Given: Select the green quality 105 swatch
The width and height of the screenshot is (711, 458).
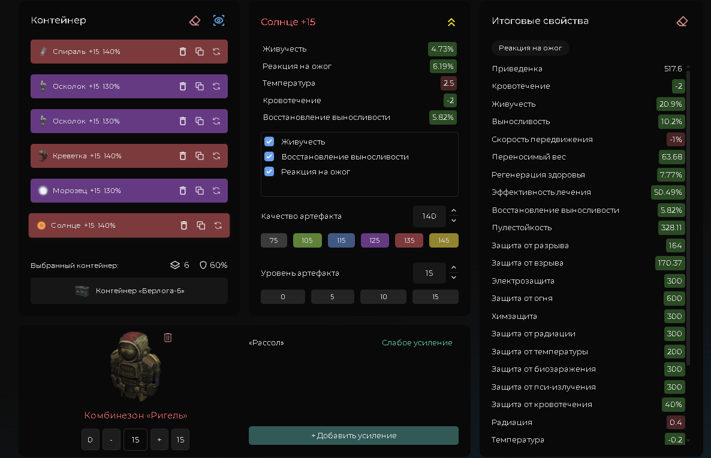Looking at the screenshot, I should tap(308, 240).
